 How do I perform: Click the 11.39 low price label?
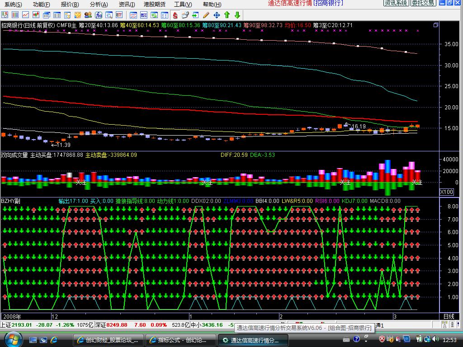tap(63, 145)
